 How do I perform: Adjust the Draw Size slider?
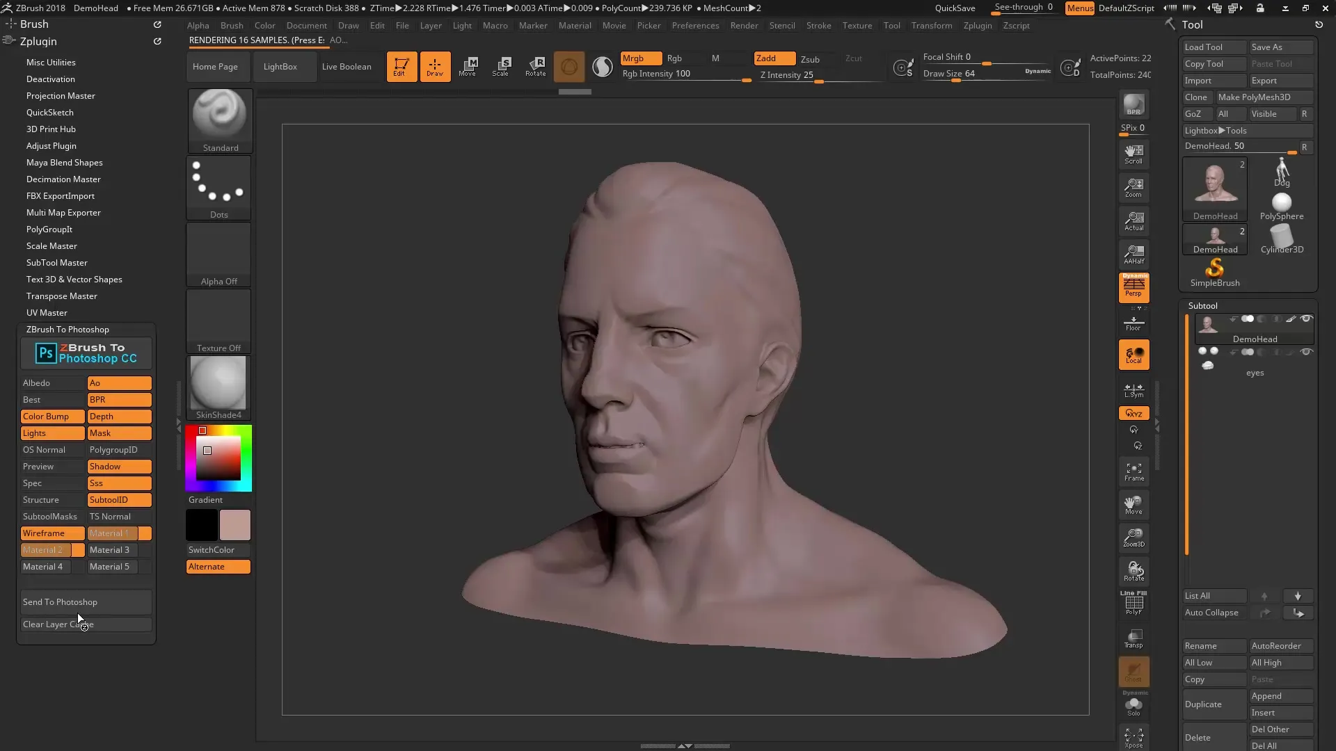pos(987,74)
